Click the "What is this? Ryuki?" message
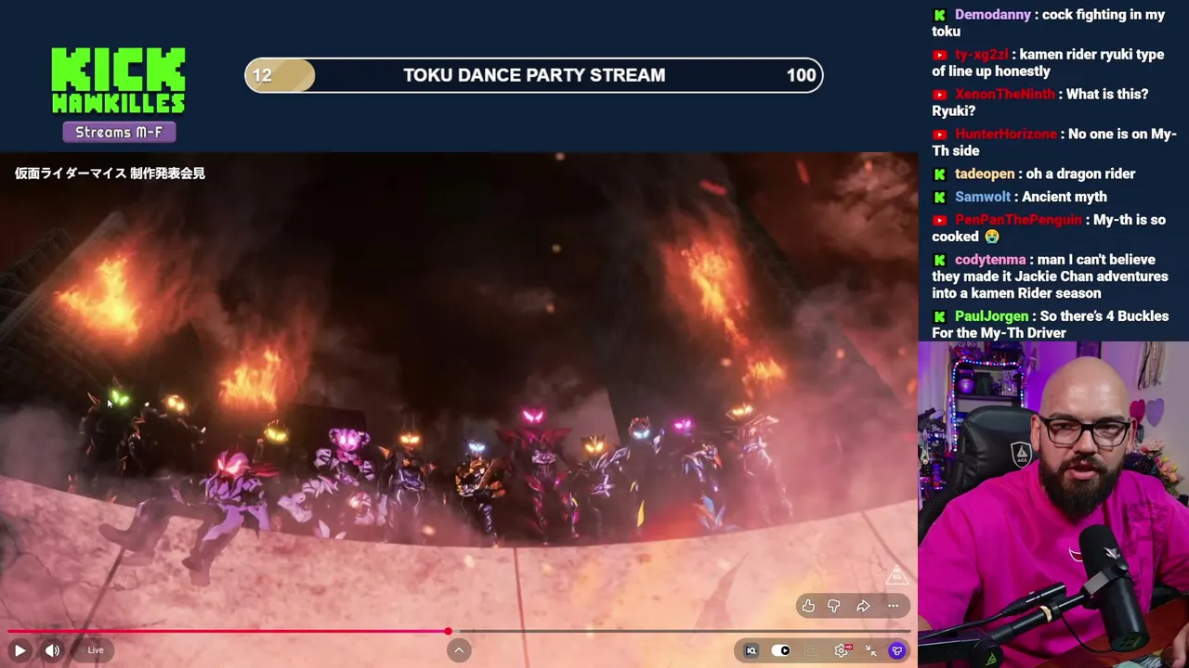 (1040, 103)
